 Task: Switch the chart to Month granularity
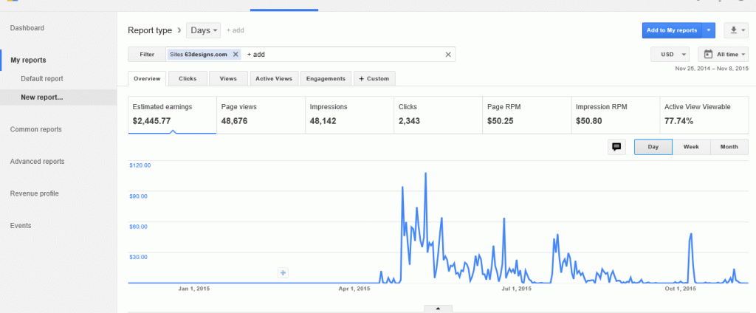tap(729, 147)
